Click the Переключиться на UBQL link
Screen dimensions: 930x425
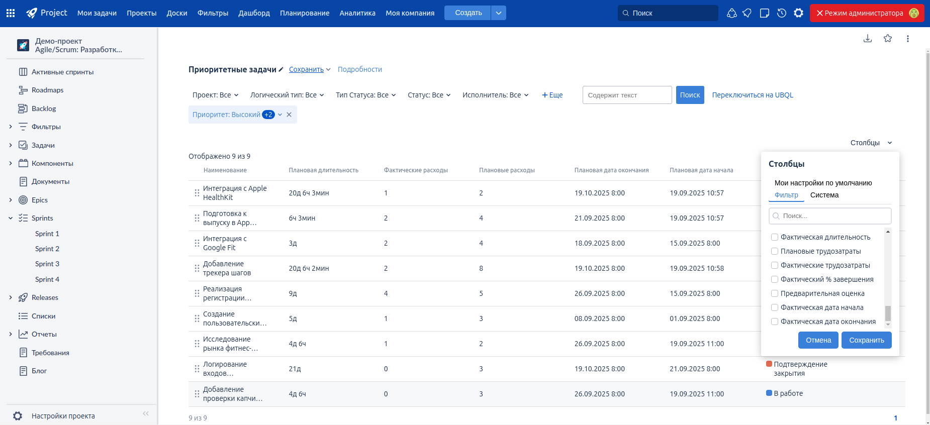point(752,95)
